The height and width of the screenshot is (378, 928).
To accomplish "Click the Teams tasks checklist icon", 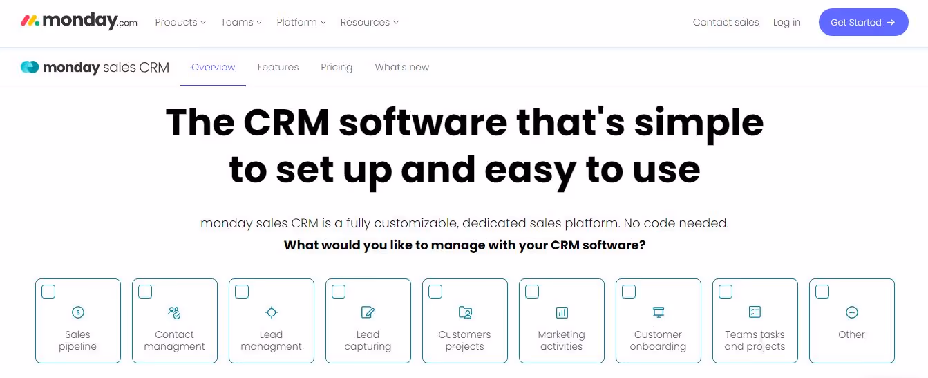I will pos(755,312).
